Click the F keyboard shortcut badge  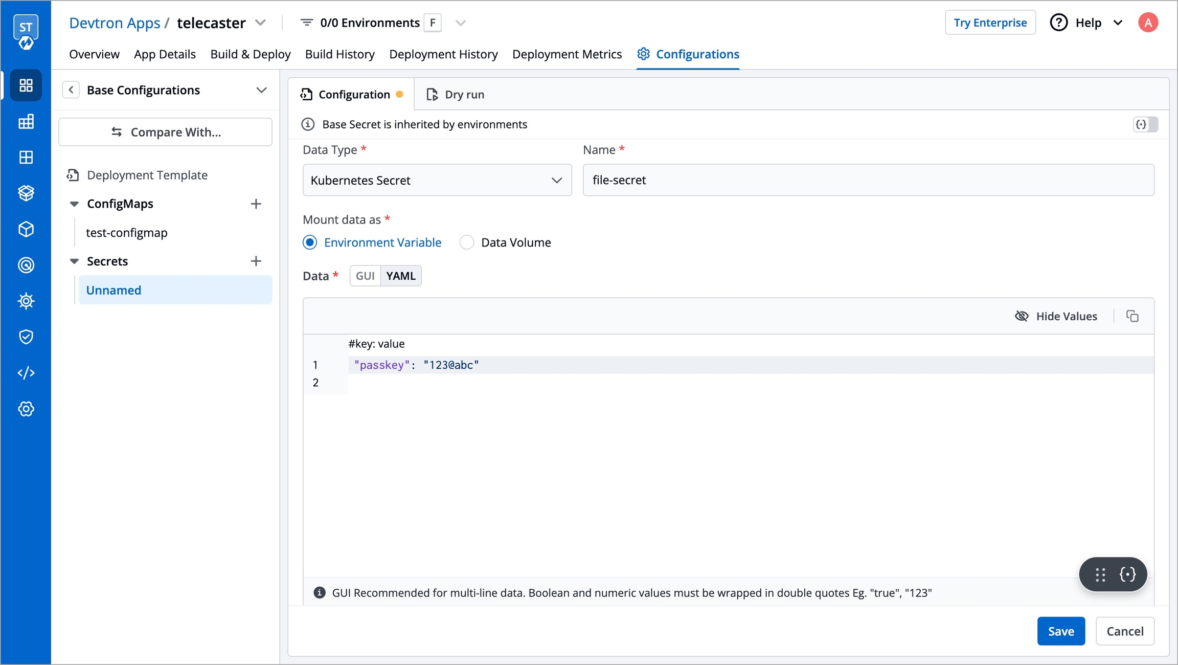(x=433, y=23)
